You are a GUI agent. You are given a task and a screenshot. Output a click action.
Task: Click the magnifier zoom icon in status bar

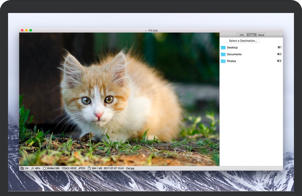[33, 168]
